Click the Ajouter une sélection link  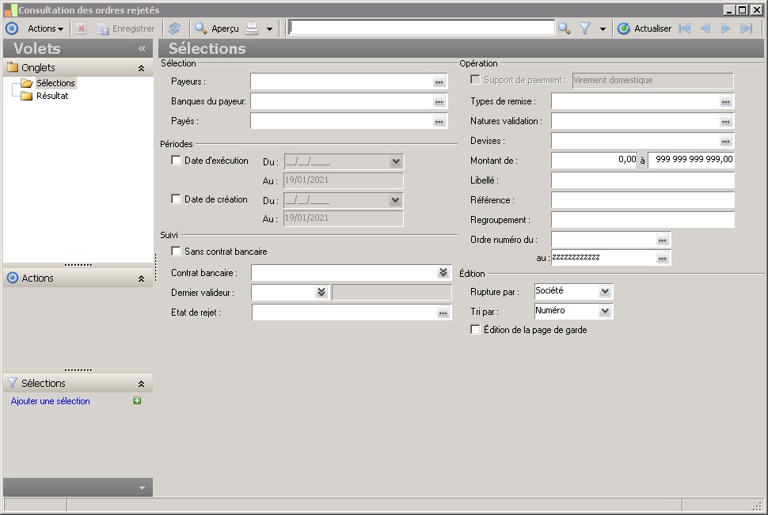pos(51,401)
